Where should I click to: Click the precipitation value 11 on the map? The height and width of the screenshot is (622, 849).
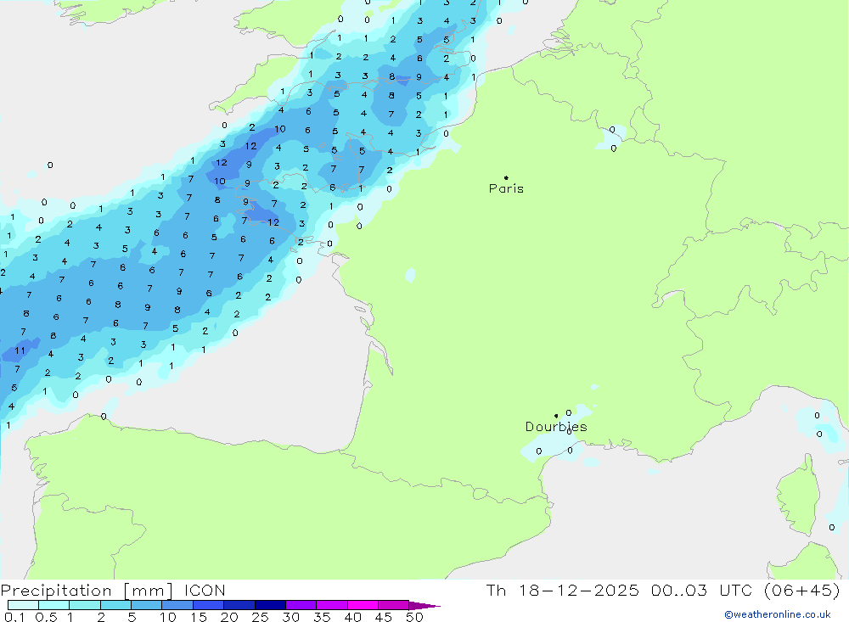click(20, 350)
